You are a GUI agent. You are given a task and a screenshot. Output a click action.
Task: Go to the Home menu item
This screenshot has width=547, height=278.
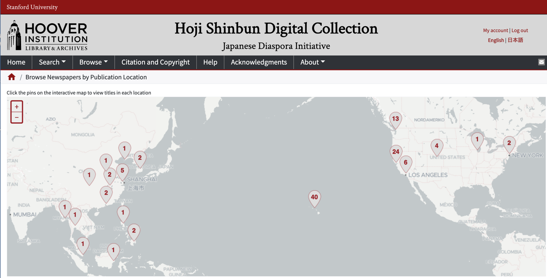pyautogui.click(x=16, y=62)
